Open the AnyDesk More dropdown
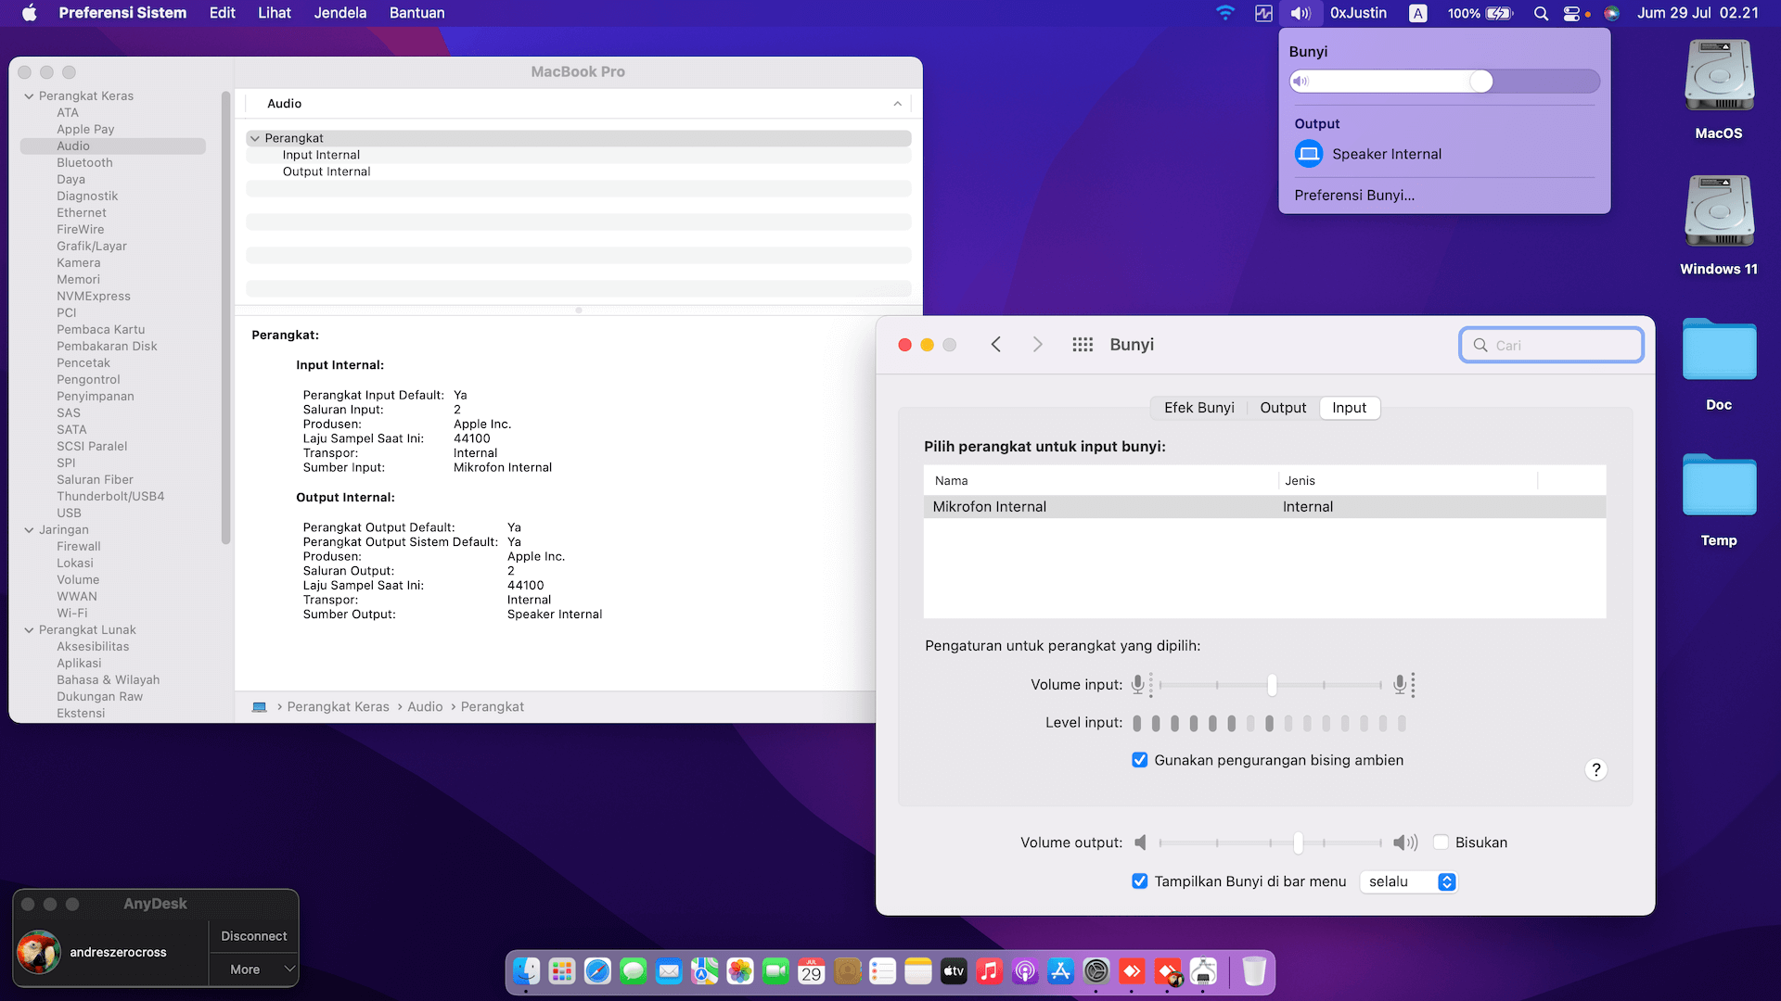Screen dimensions: 1781x1001 (252, 969)
